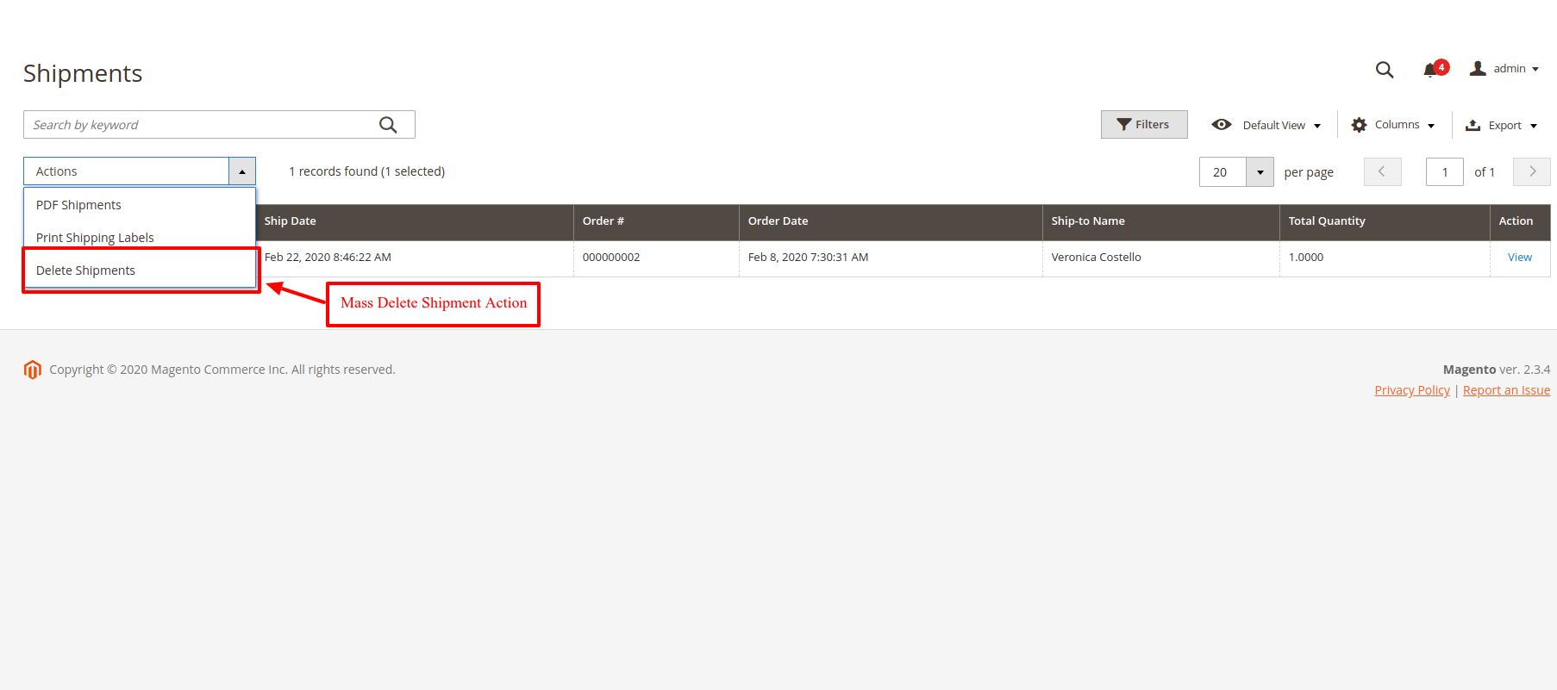Click order date Feb 8, 2020 cell

pos(891,258)
